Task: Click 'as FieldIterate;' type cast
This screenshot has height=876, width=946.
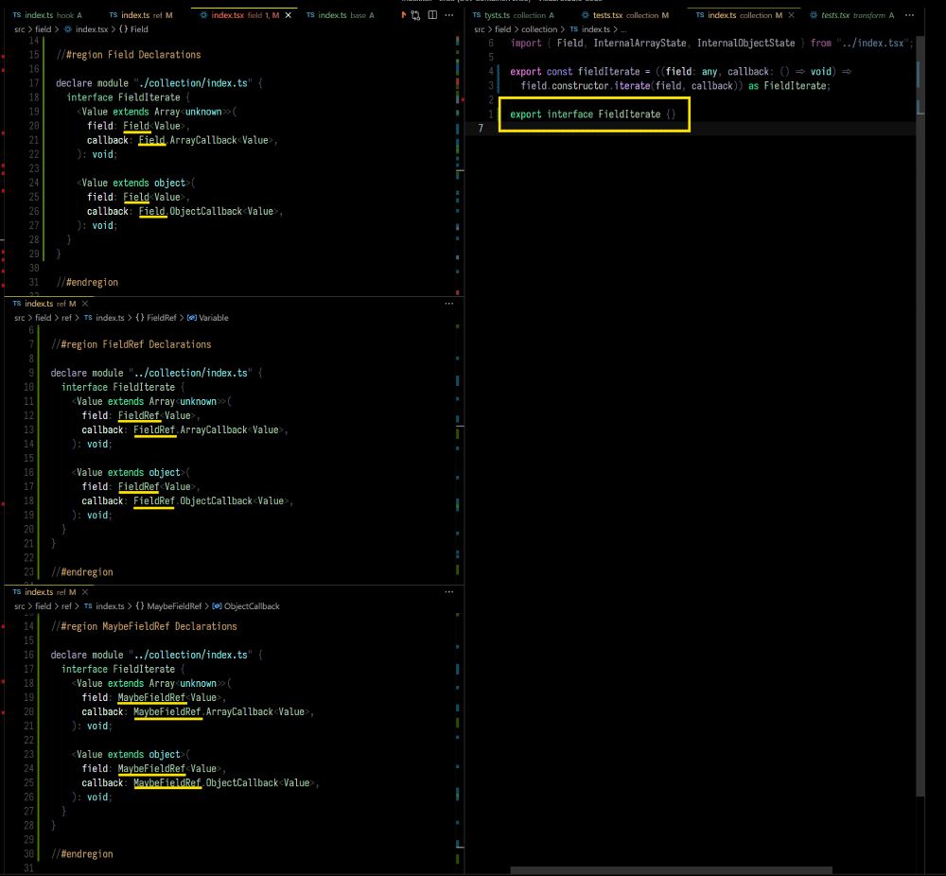Action: tap(790, 86)
